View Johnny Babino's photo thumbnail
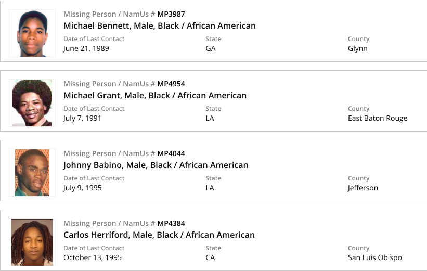The width and height of the screenshot is (427, 271). (32, 173)
